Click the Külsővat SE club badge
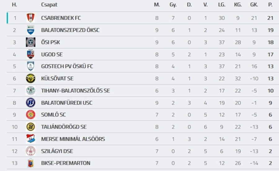 (30, 78)
